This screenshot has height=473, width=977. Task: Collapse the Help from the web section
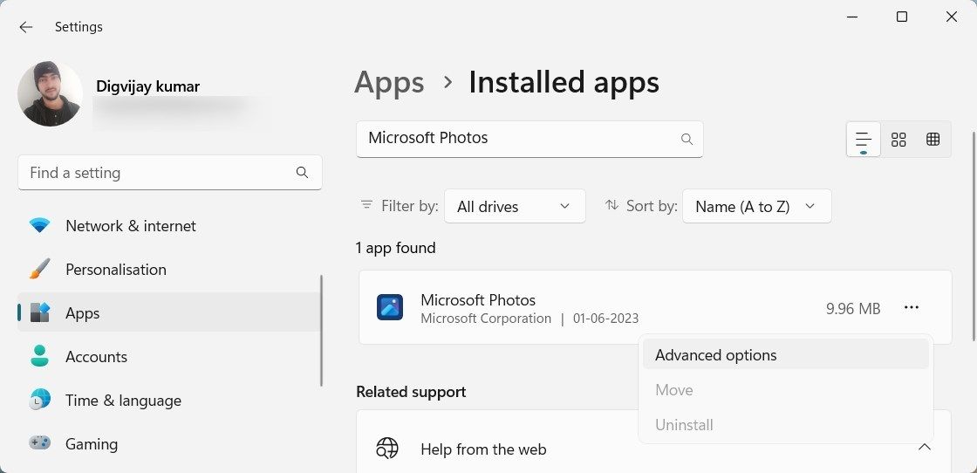(924, 448)
